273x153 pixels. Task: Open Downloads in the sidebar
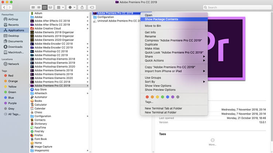point(15,47)
